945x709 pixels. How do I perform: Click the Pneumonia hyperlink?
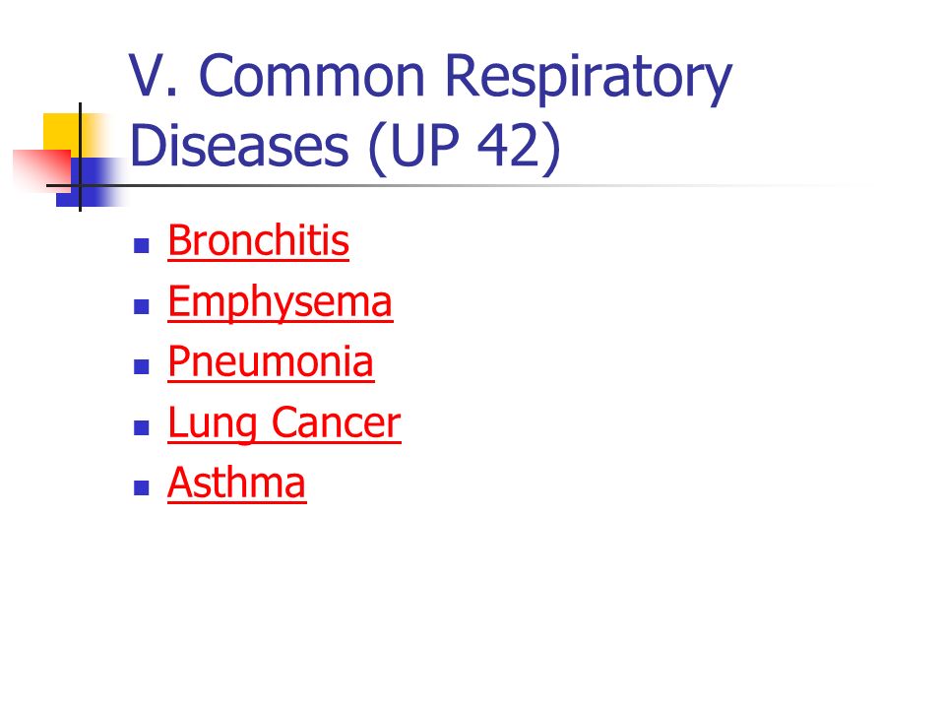click(x=271, y=362)
